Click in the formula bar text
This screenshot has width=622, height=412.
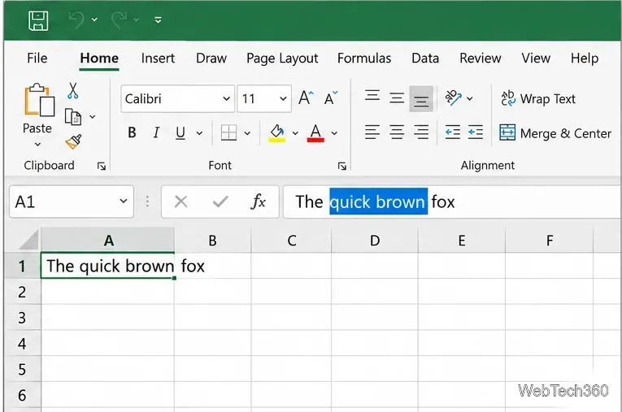[x=452, y=202]
